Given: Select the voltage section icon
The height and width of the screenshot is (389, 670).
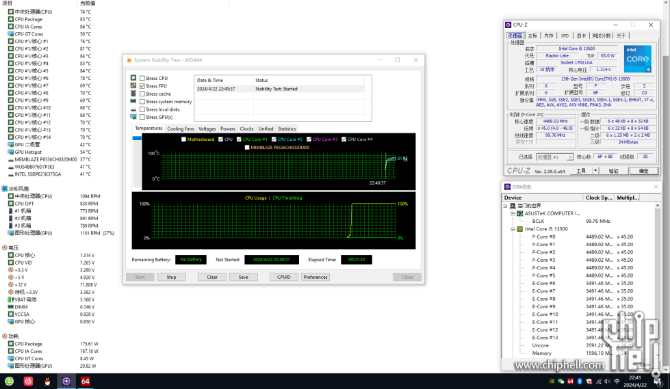Looking at the screenshot, I should pos(4,247).
